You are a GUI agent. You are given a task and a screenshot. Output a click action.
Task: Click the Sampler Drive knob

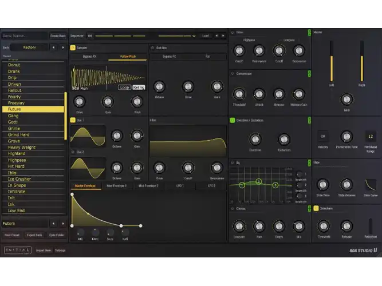(x=80, y=102)
